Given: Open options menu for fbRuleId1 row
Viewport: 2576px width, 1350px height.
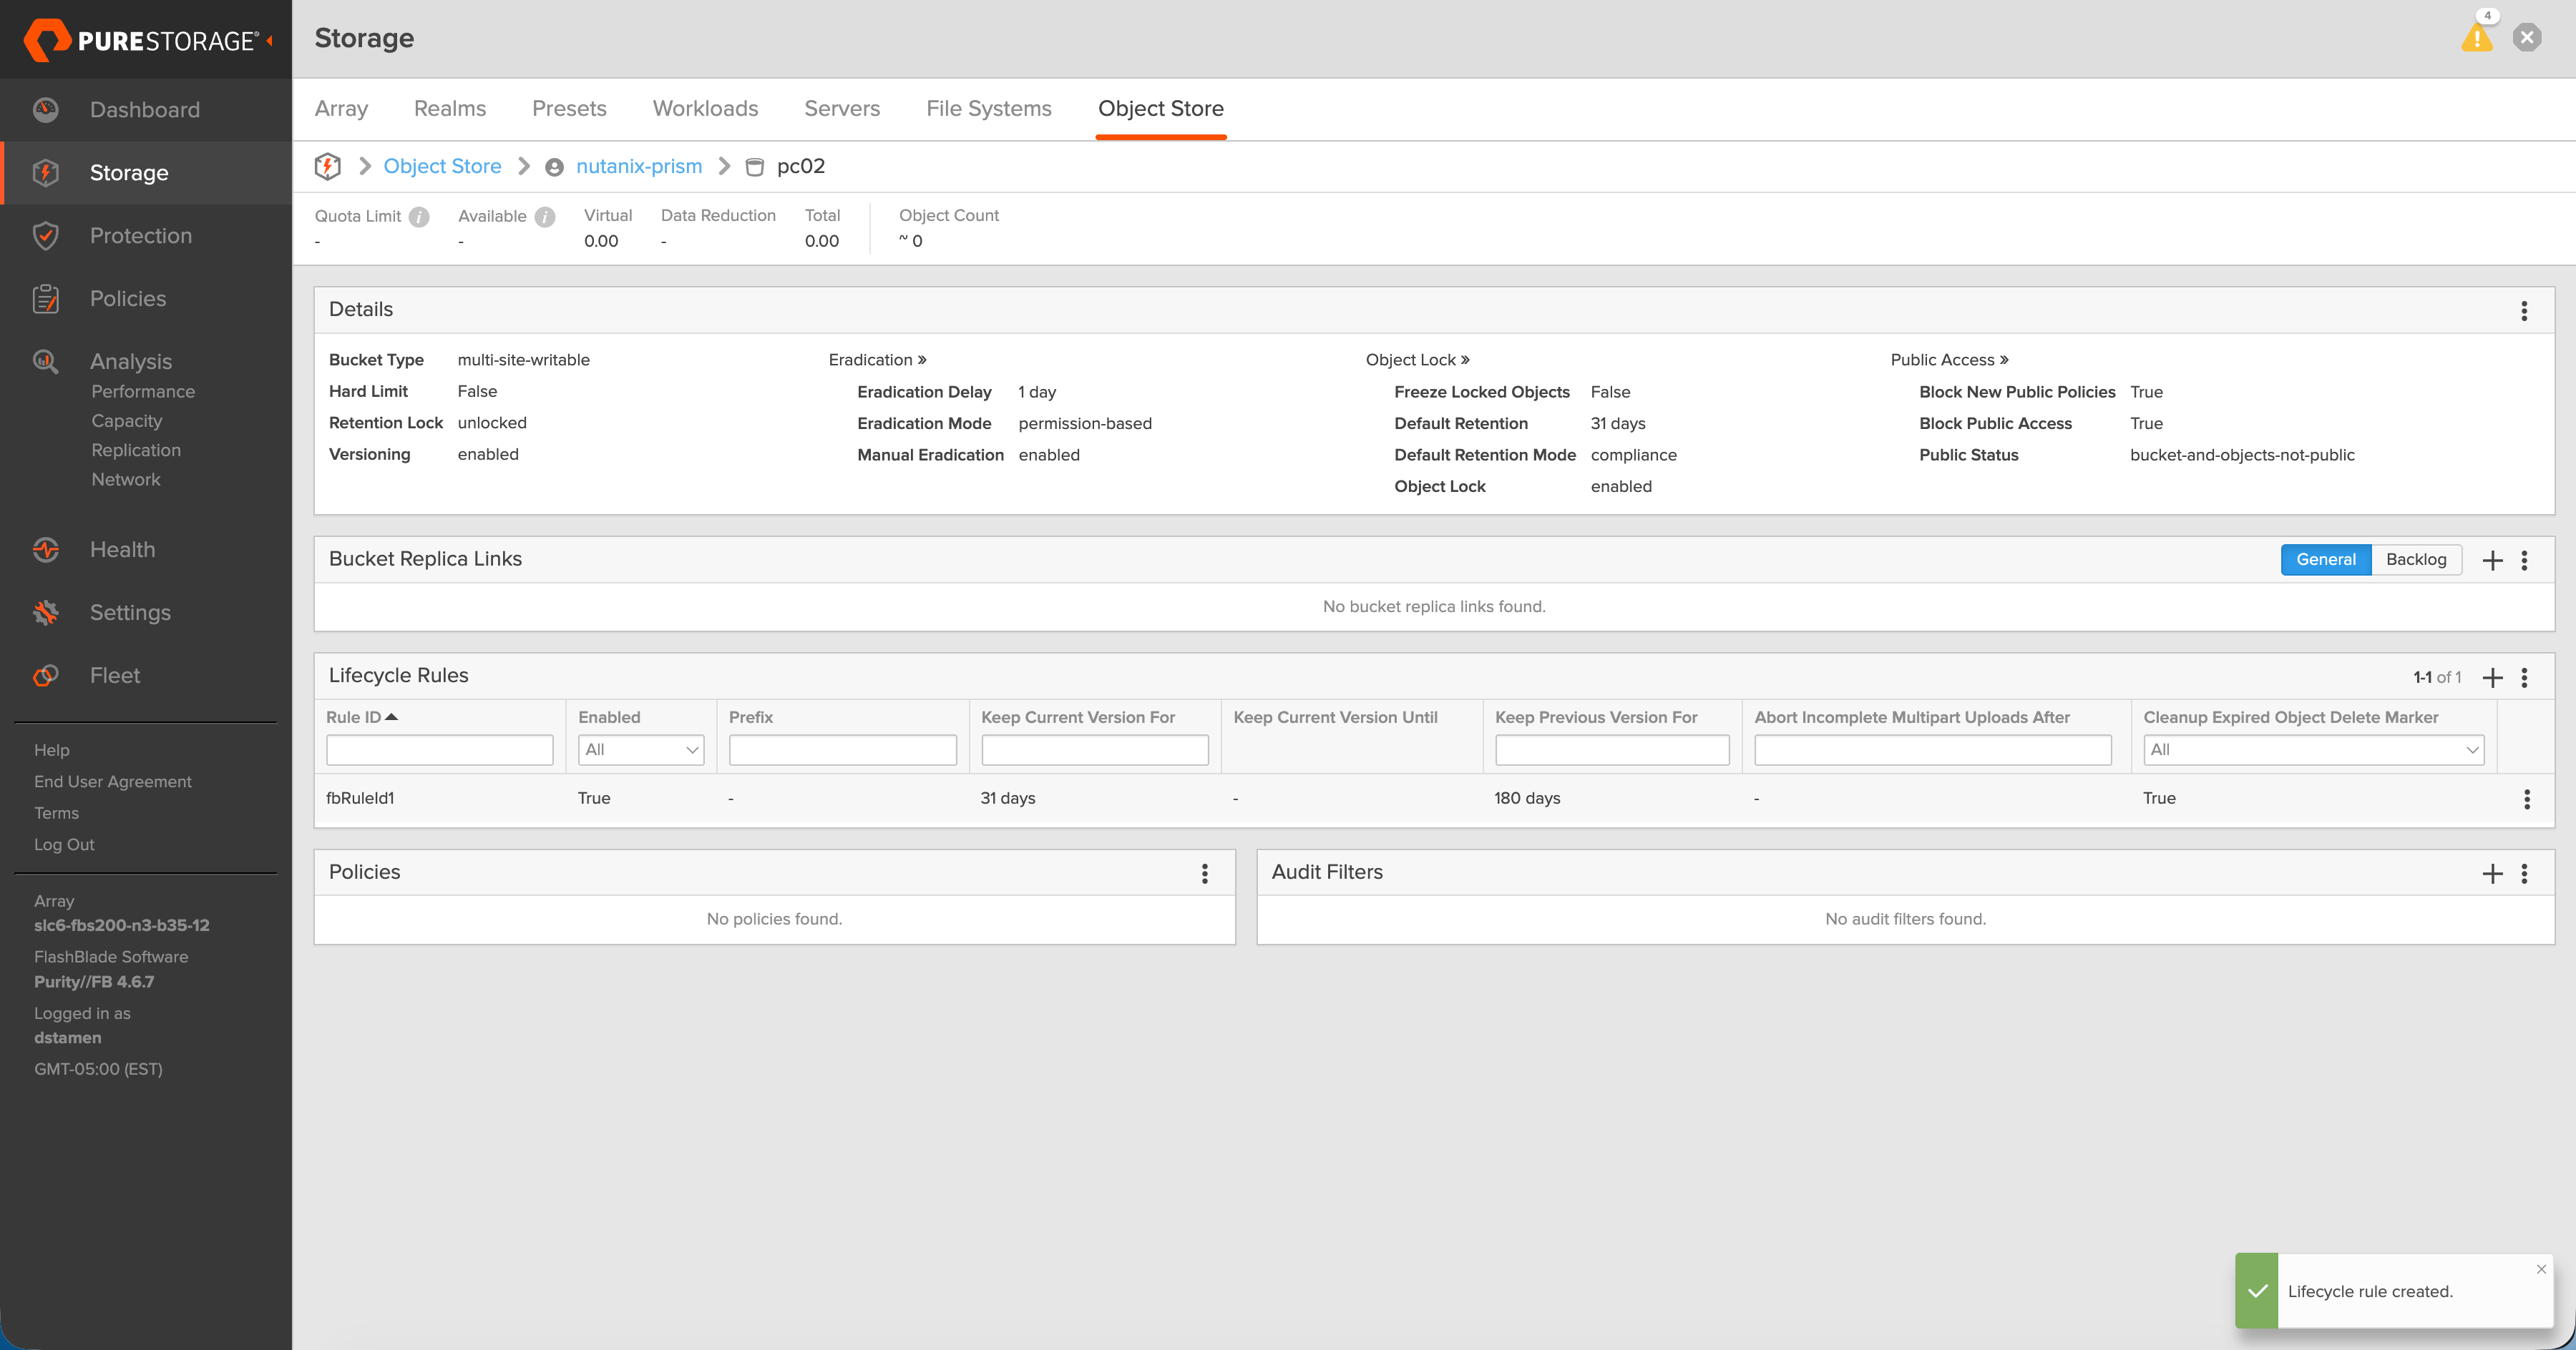Looking at the screenshot, I should click(x=2526, y=799).
